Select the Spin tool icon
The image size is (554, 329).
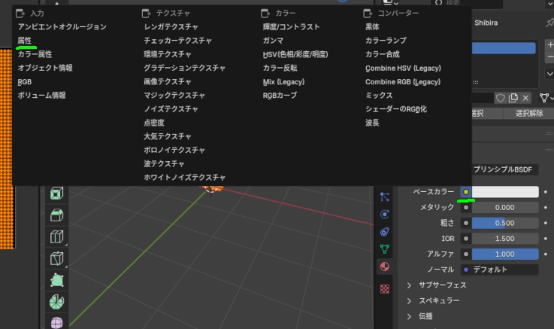pyautogui.click(x=56, y=302)
